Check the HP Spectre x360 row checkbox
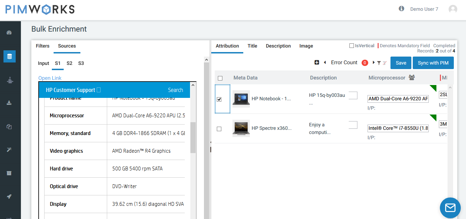This screenshot has height=219, width=466. click(219, 129)
